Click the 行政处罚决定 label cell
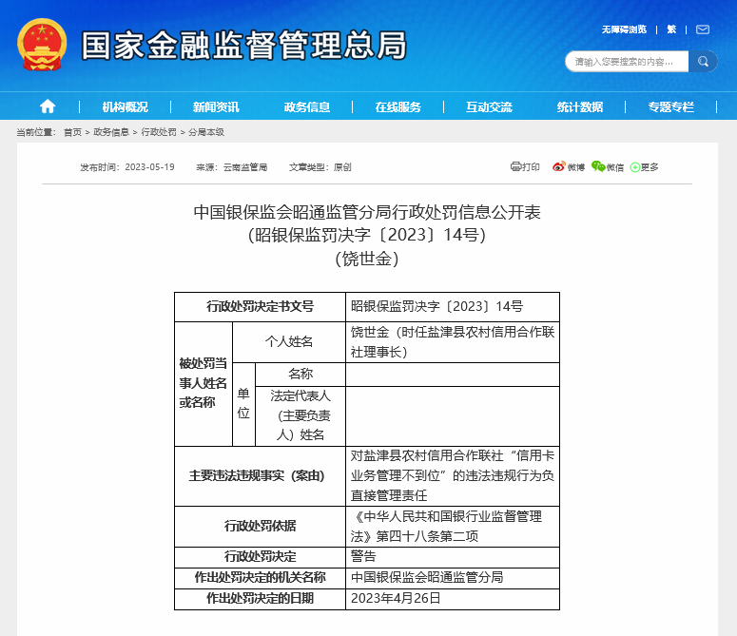This screenshot has width=737, height=636. click(260, 557)
